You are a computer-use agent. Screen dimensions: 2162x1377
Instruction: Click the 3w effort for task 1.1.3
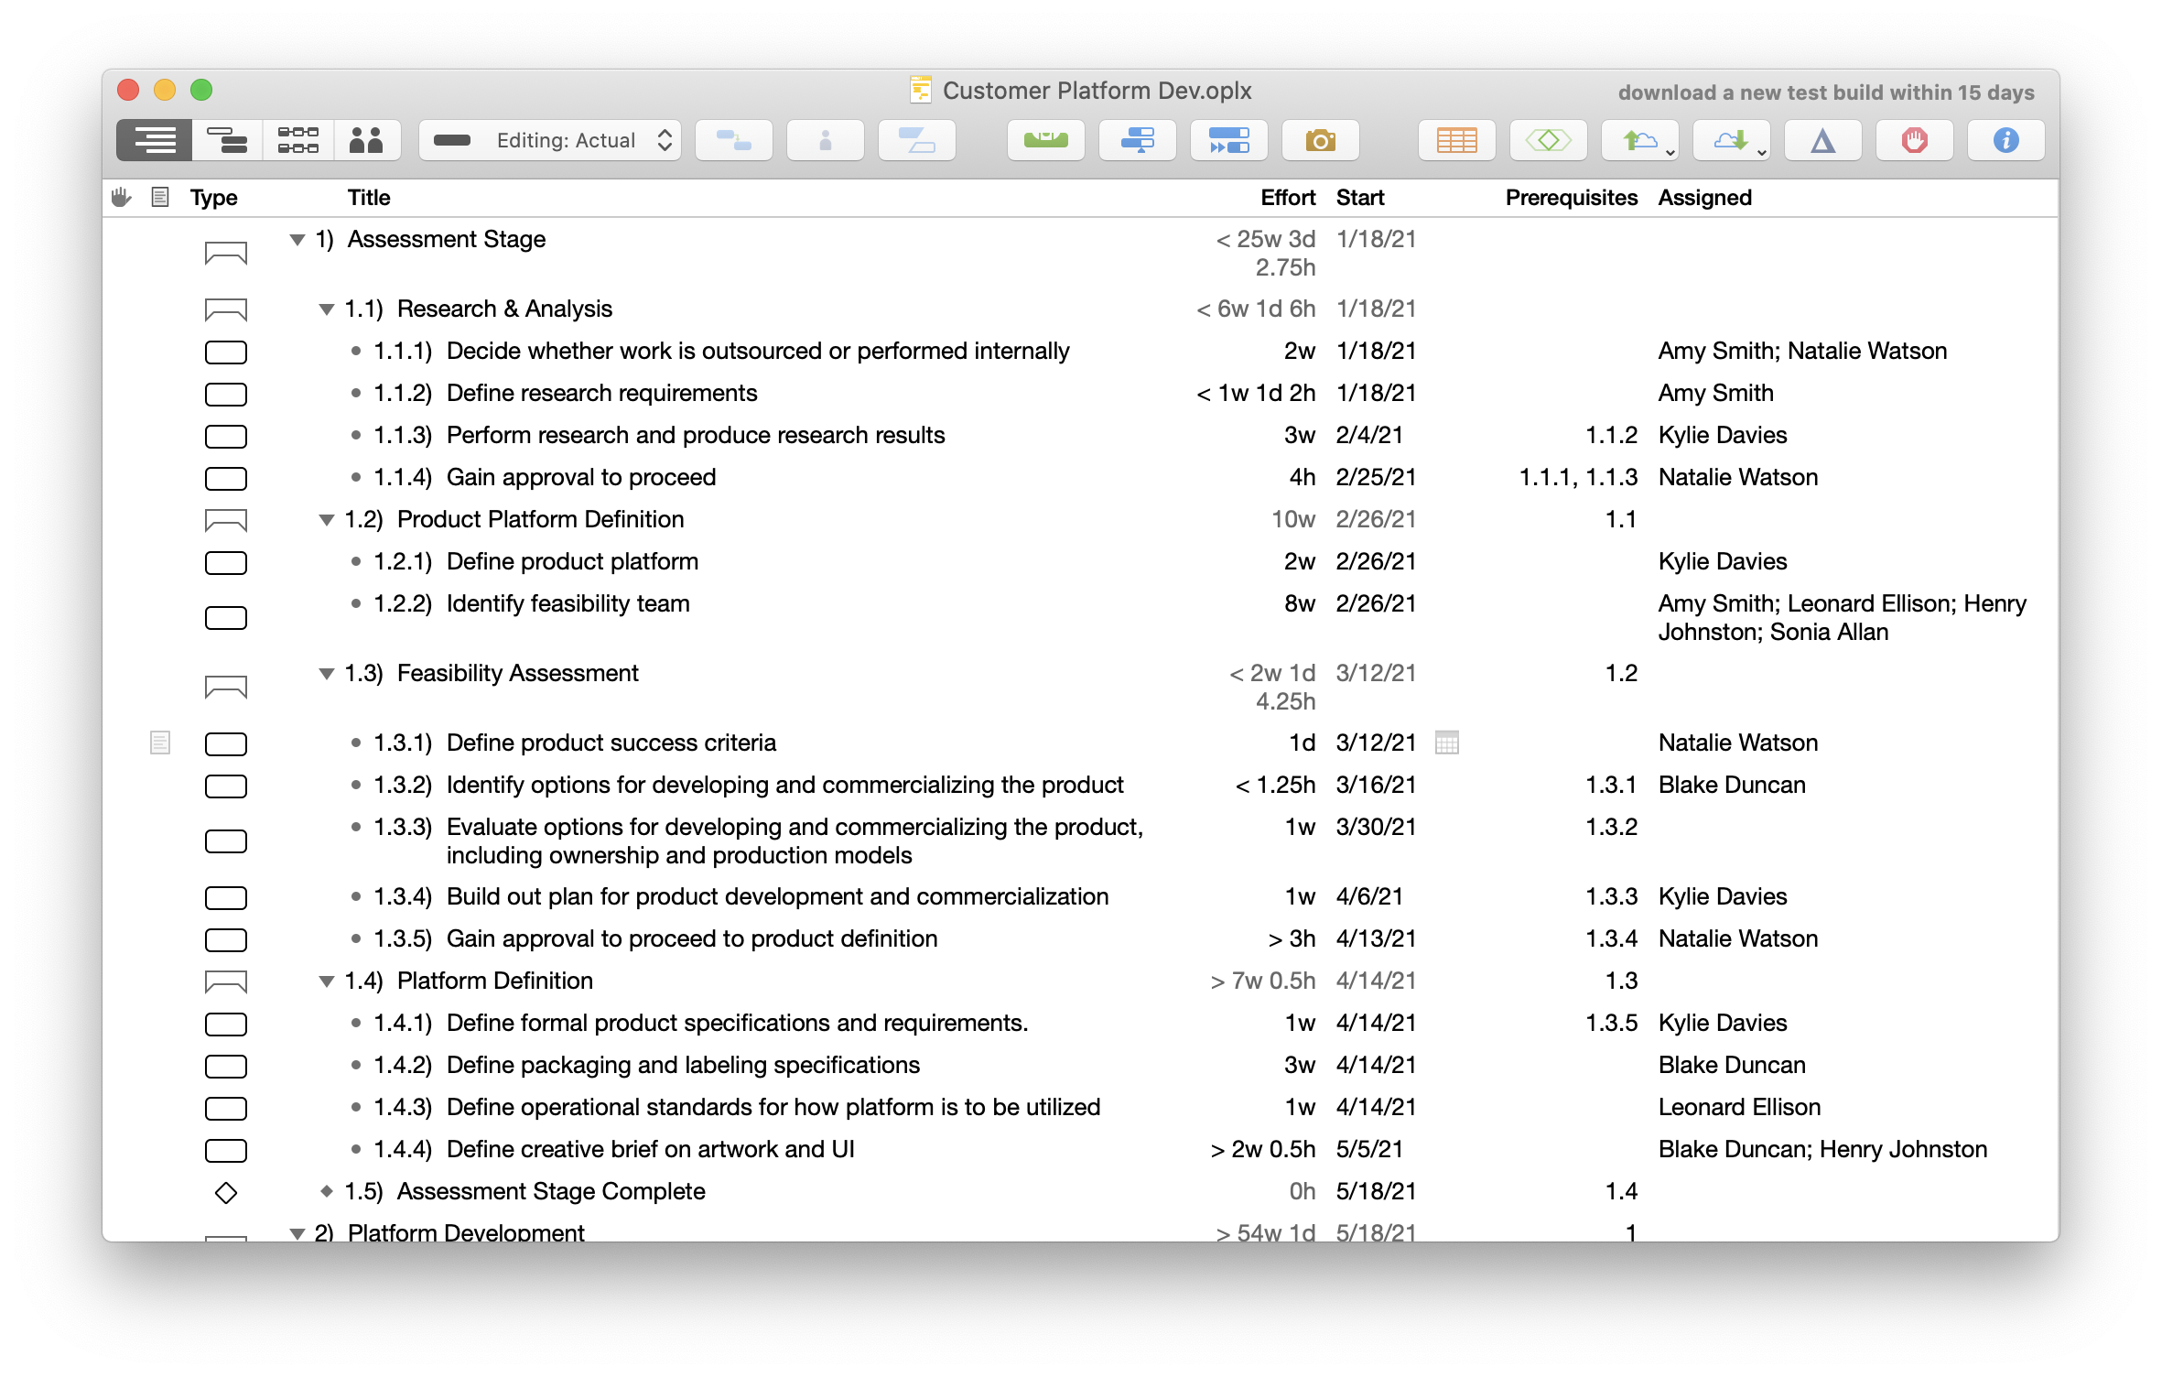(x=1300, y=435)
